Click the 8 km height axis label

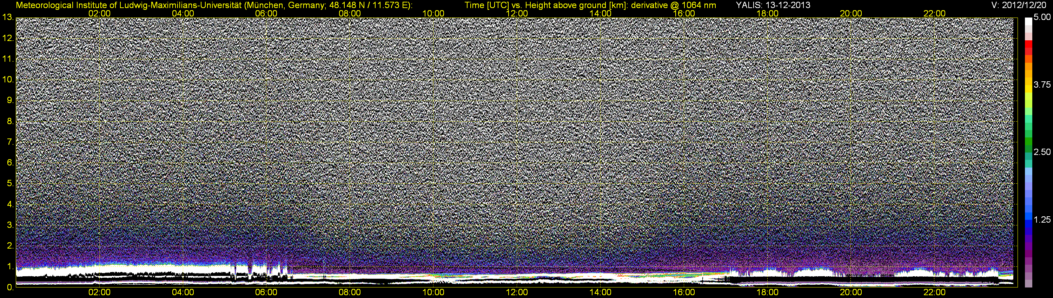pyautogui.click(x=10, y=121)
